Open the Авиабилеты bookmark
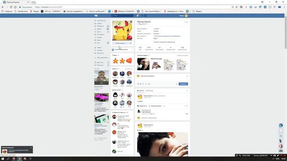 tap(21, 11)
